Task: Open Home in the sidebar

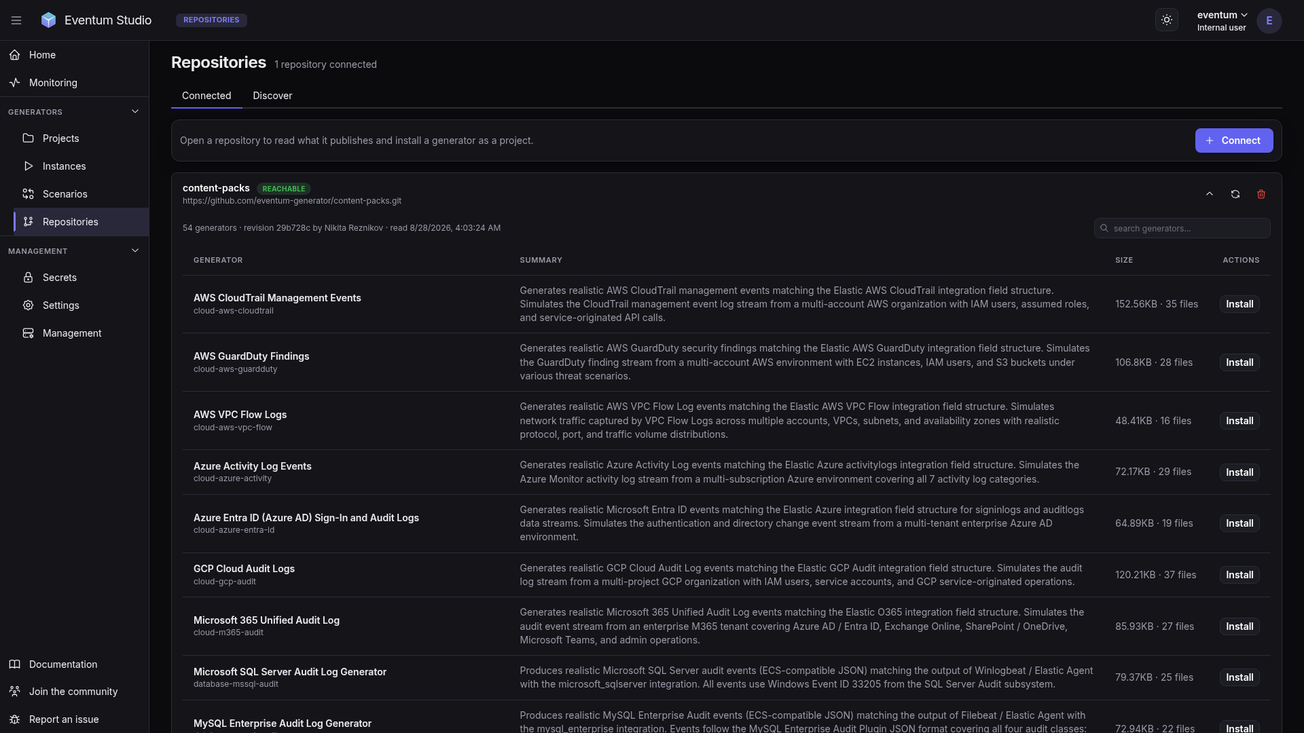Action: (74, 55)
